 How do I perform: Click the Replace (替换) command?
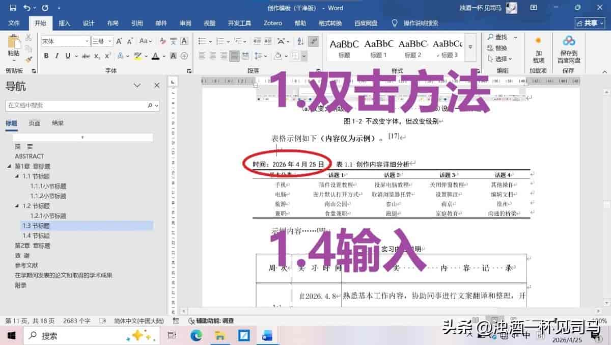497,48
